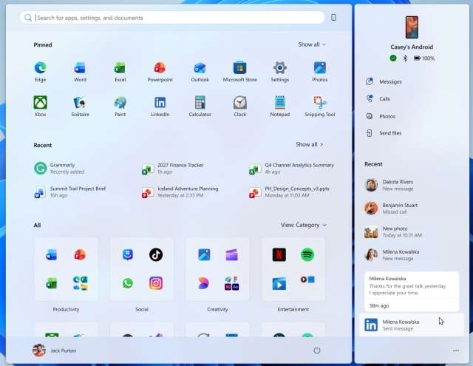Open PowerPoint in the Productivity category
473x366 pixels.
click(x=80, y=254)
